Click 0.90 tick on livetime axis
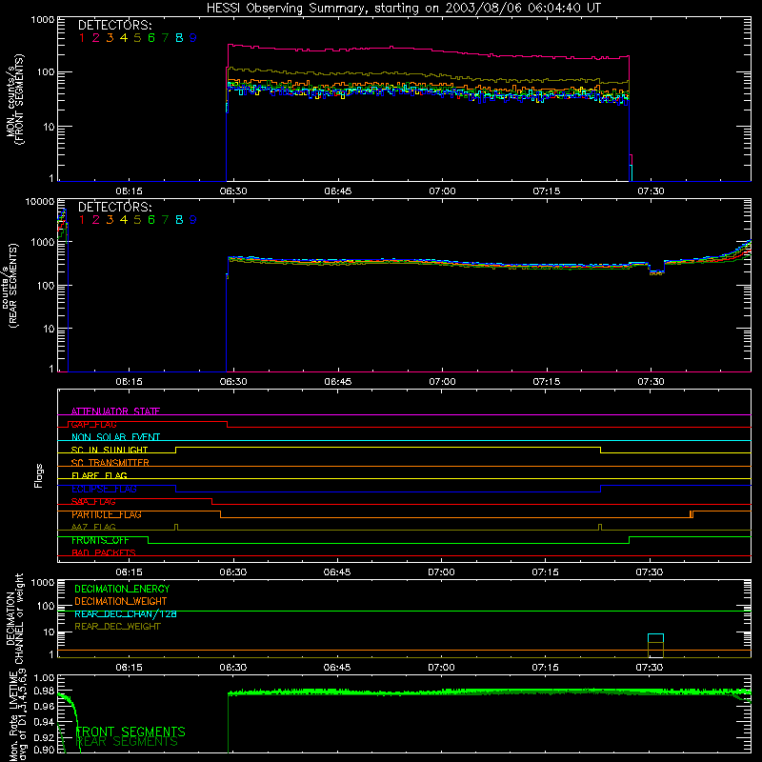762x762 pixels. pyautogui.click(x=45, y=750)
